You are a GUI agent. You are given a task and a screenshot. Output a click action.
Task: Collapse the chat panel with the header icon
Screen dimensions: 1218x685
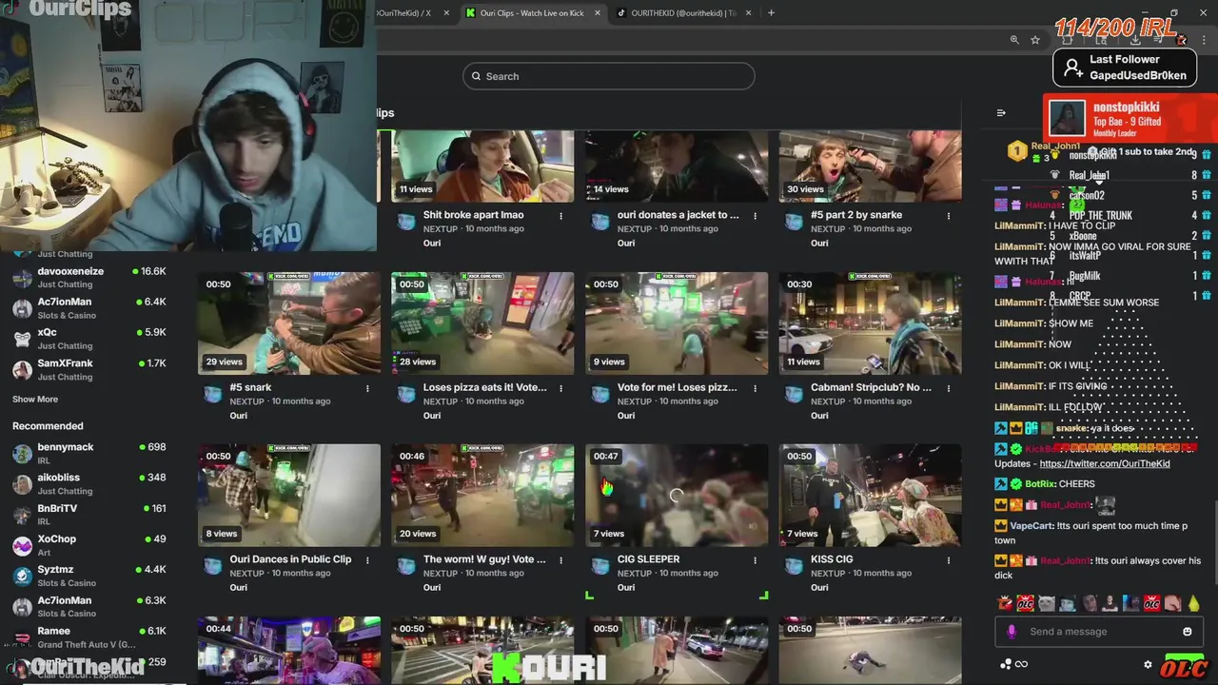1001,113
